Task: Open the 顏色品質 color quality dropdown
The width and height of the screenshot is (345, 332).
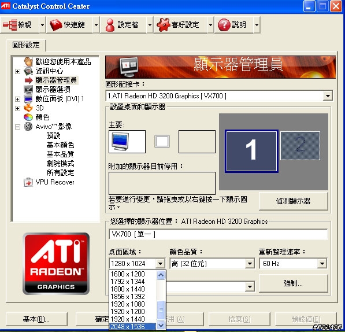Action: click(x=250, y=264)
